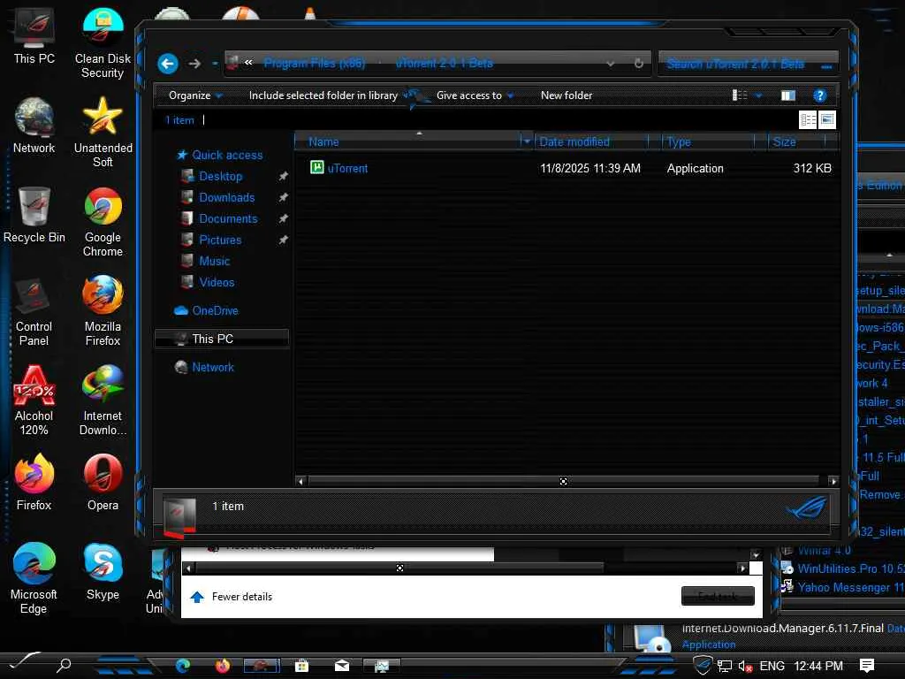Open Microsoft Store from the taskbar

[301, 666]
